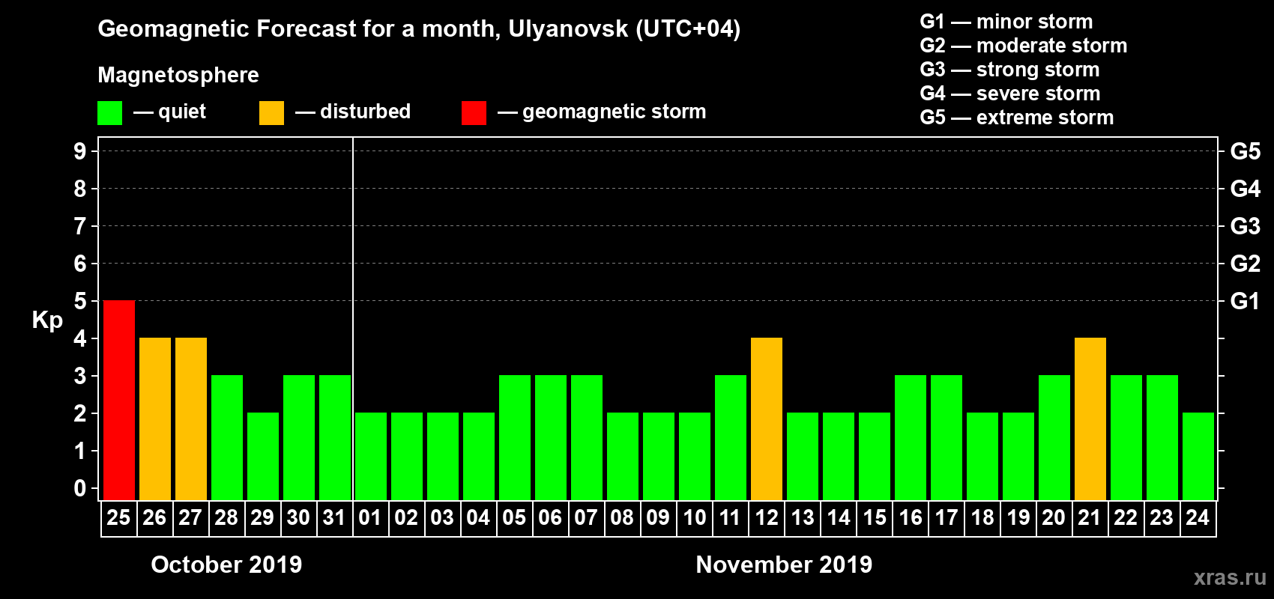The width and height of the screenshot is (1274, 599).
Task: Click the 'November 2019' month label
Action: pos(784,565)
